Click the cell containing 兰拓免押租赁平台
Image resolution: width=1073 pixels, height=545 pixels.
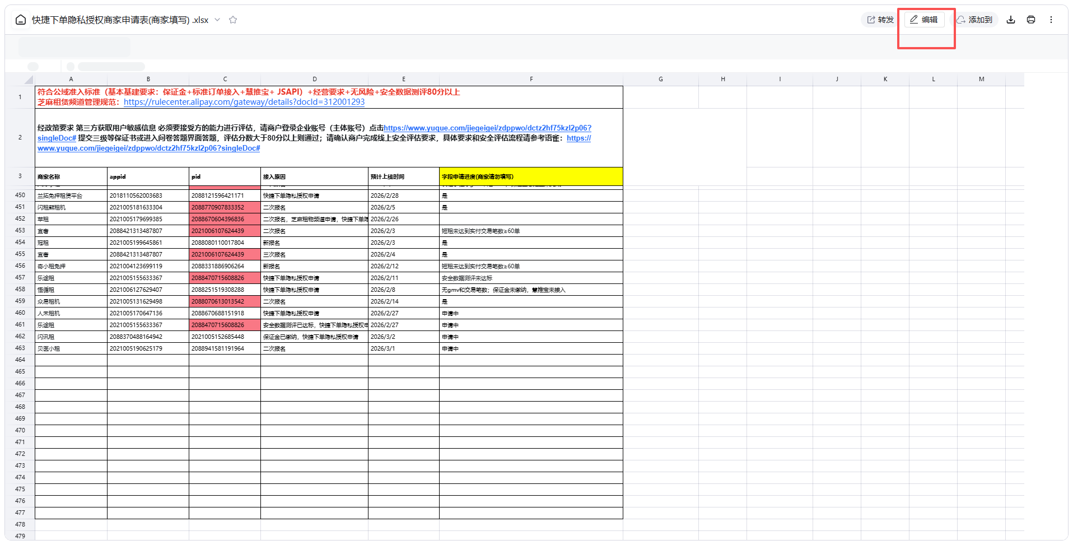[x=71, y=195]
